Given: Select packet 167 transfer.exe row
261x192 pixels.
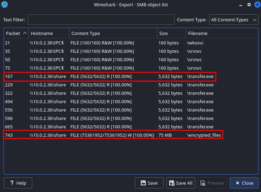Looking at the screenshot, I should pos(105,76).
